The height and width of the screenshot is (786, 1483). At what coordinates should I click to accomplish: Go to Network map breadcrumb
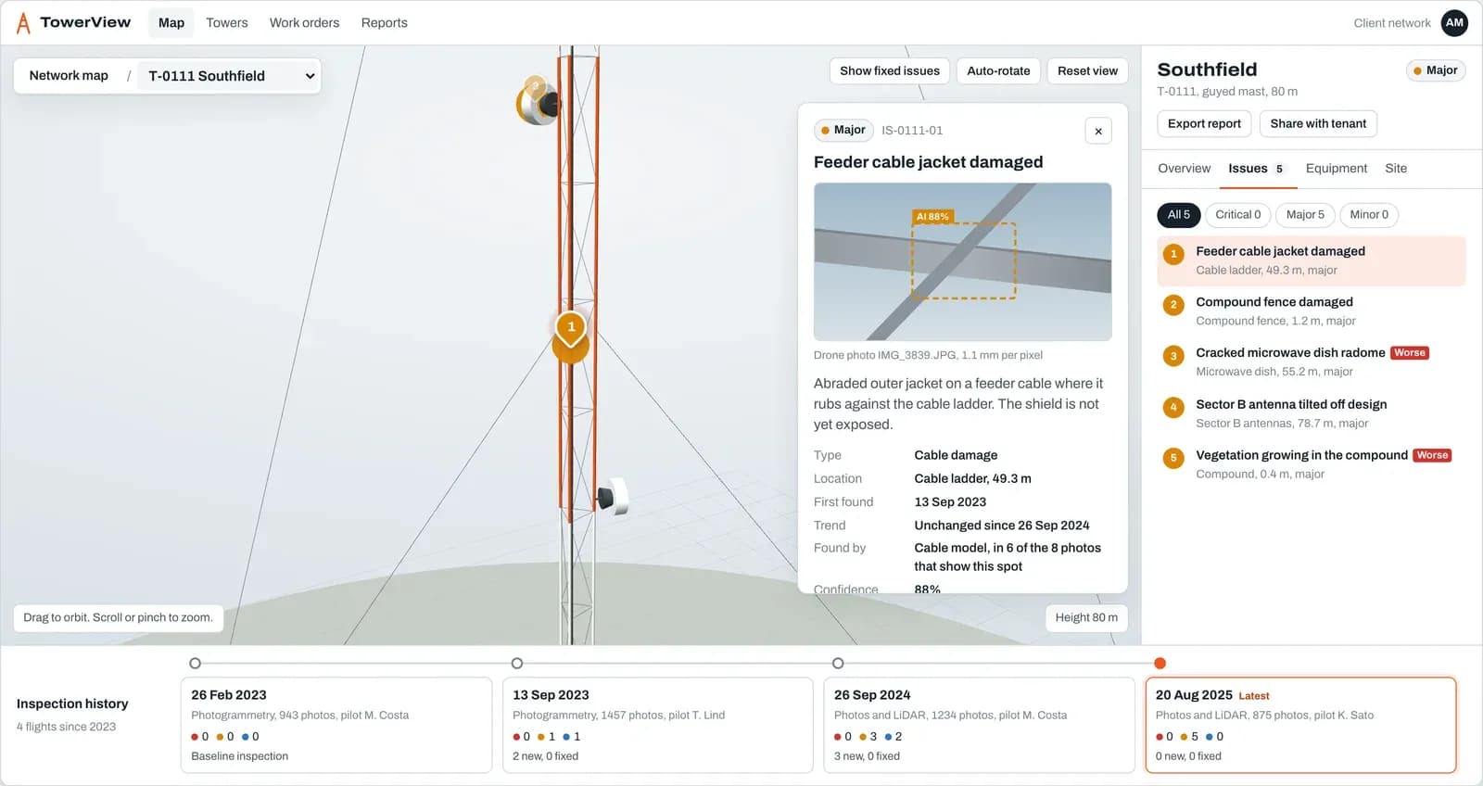[69, 76]
